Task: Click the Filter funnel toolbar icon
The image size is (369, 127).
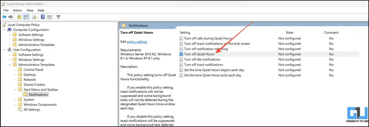Action: point(58,17)
